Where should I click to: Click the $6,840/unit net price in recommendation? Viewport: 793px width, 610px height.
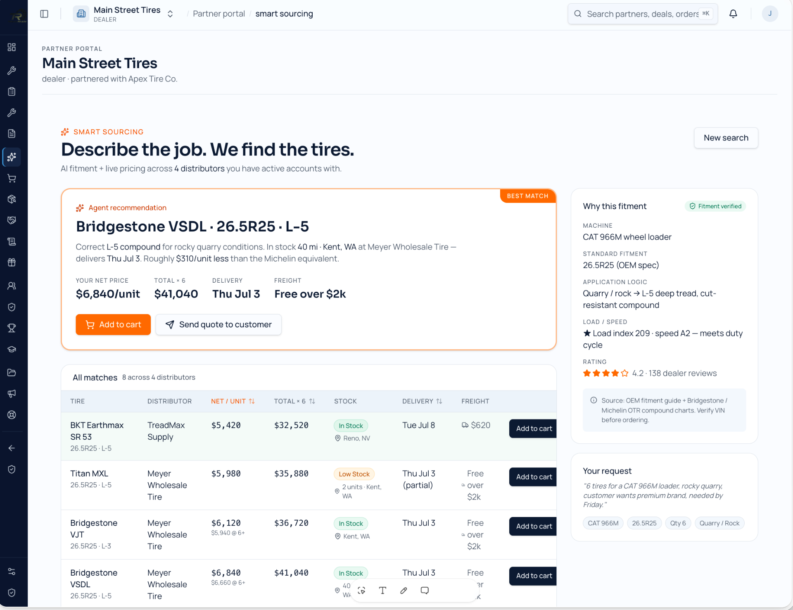pos(108,294)
